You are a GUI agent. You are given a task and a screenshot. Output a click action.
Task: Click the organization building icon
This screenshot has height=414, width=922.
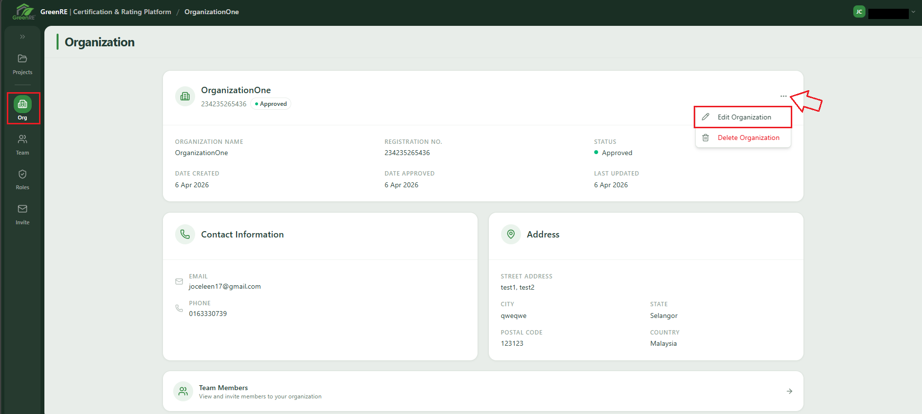185,96
